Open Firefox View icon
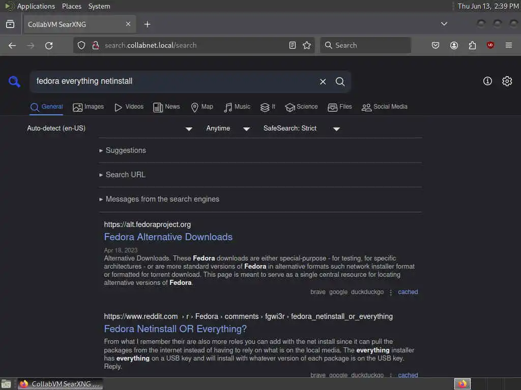 [10, 24]
